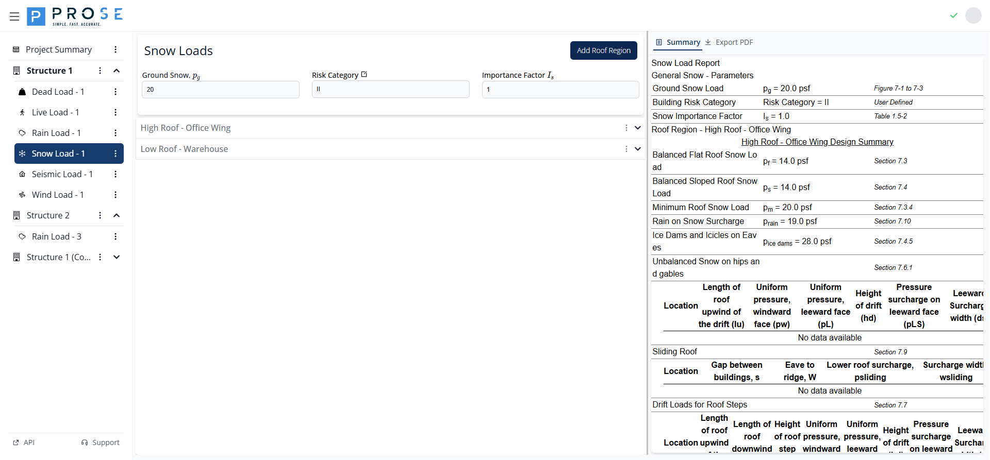The image size is (990, 460).
Task: Select the Export PDF tab
Action: [x=729, y=42]
